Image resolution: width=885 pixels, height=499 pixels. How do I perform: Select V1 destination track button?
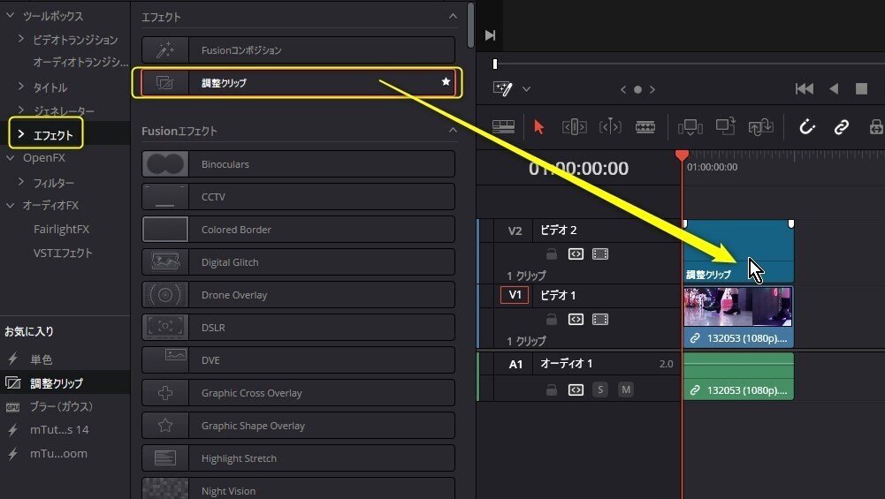click(x=515, y=295)
